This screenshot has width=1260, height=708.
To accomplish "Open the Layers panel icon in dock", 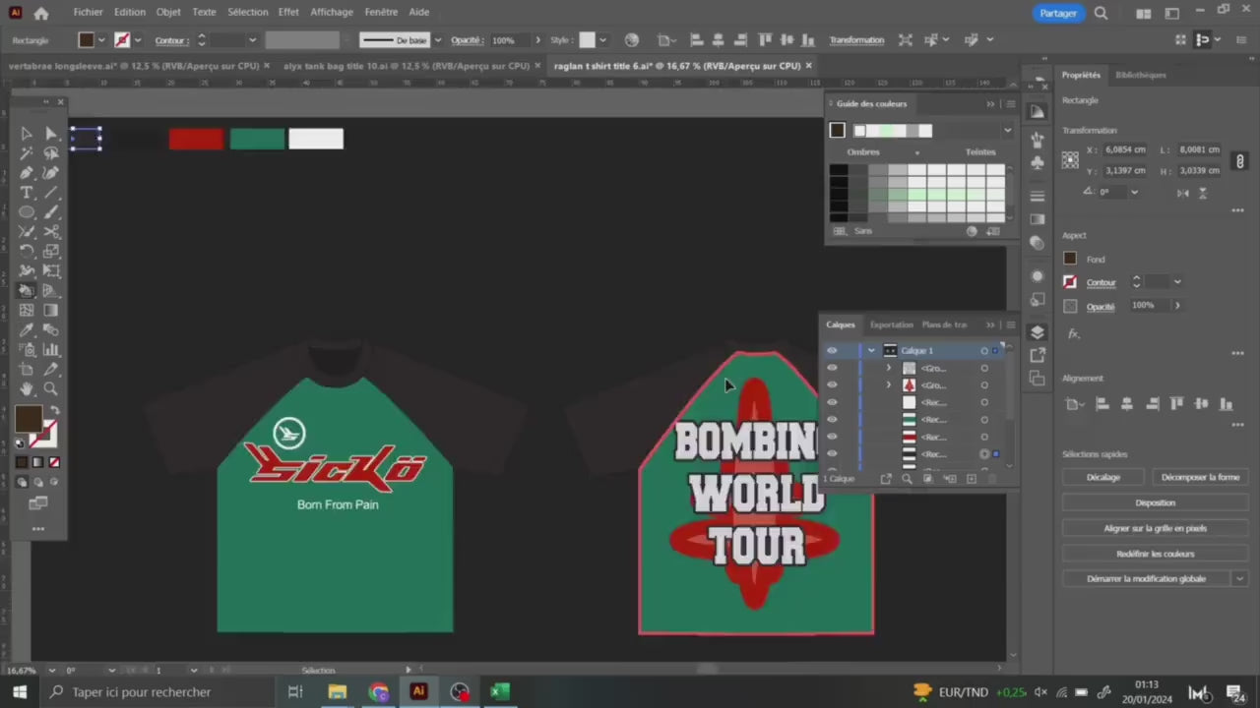I will pyautogui.click(x=1037, y=332).
